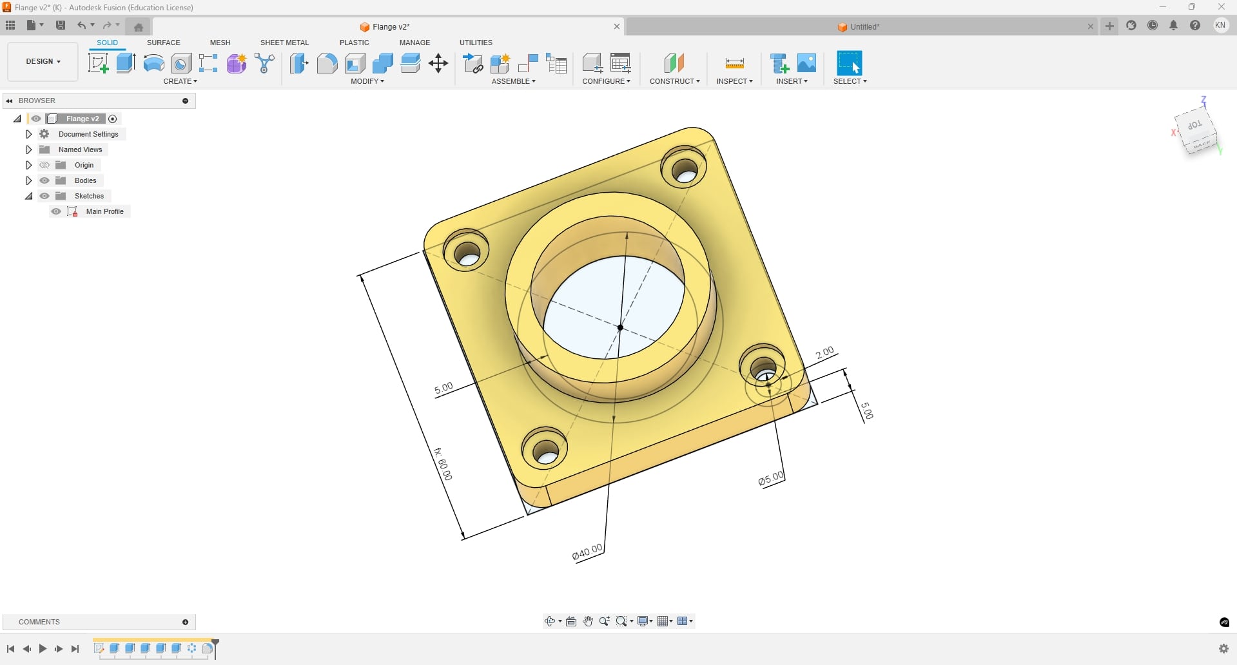Click the ViewCube TOP face
1237x665 pixels.
(x=1194, y=125)
